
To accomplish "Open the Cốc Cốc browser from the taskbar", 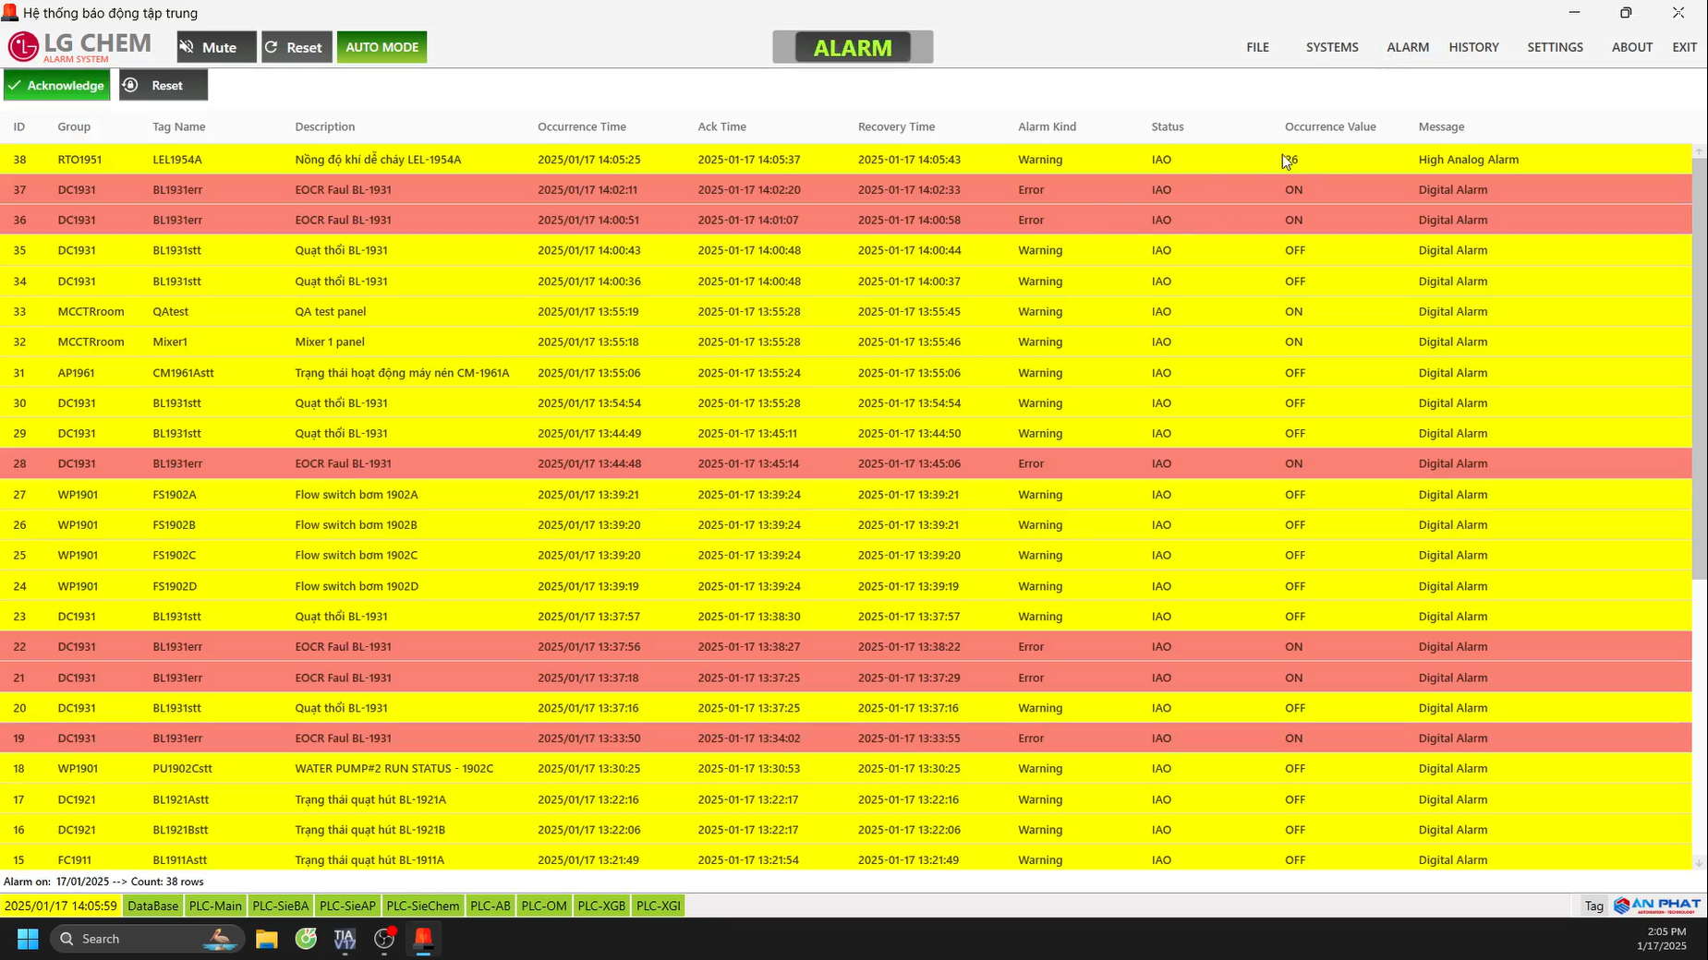I will click(306, 939).
